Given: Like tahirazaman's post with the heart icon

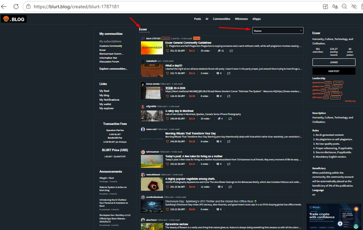Looking at the screenshot, I should 167,164.
